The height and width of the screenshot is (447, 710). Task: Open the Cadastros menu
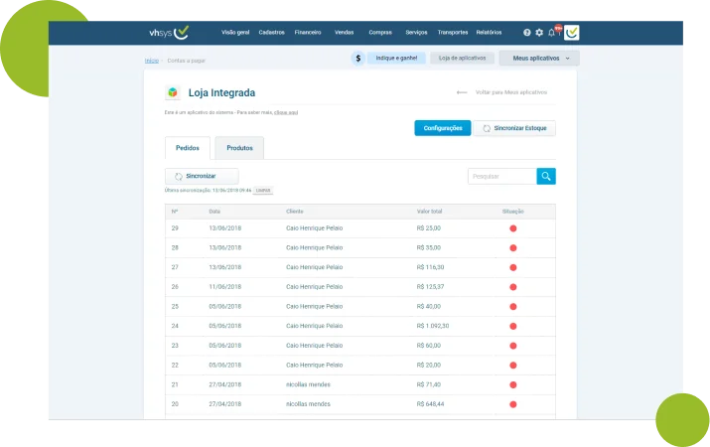click(272, 33)
